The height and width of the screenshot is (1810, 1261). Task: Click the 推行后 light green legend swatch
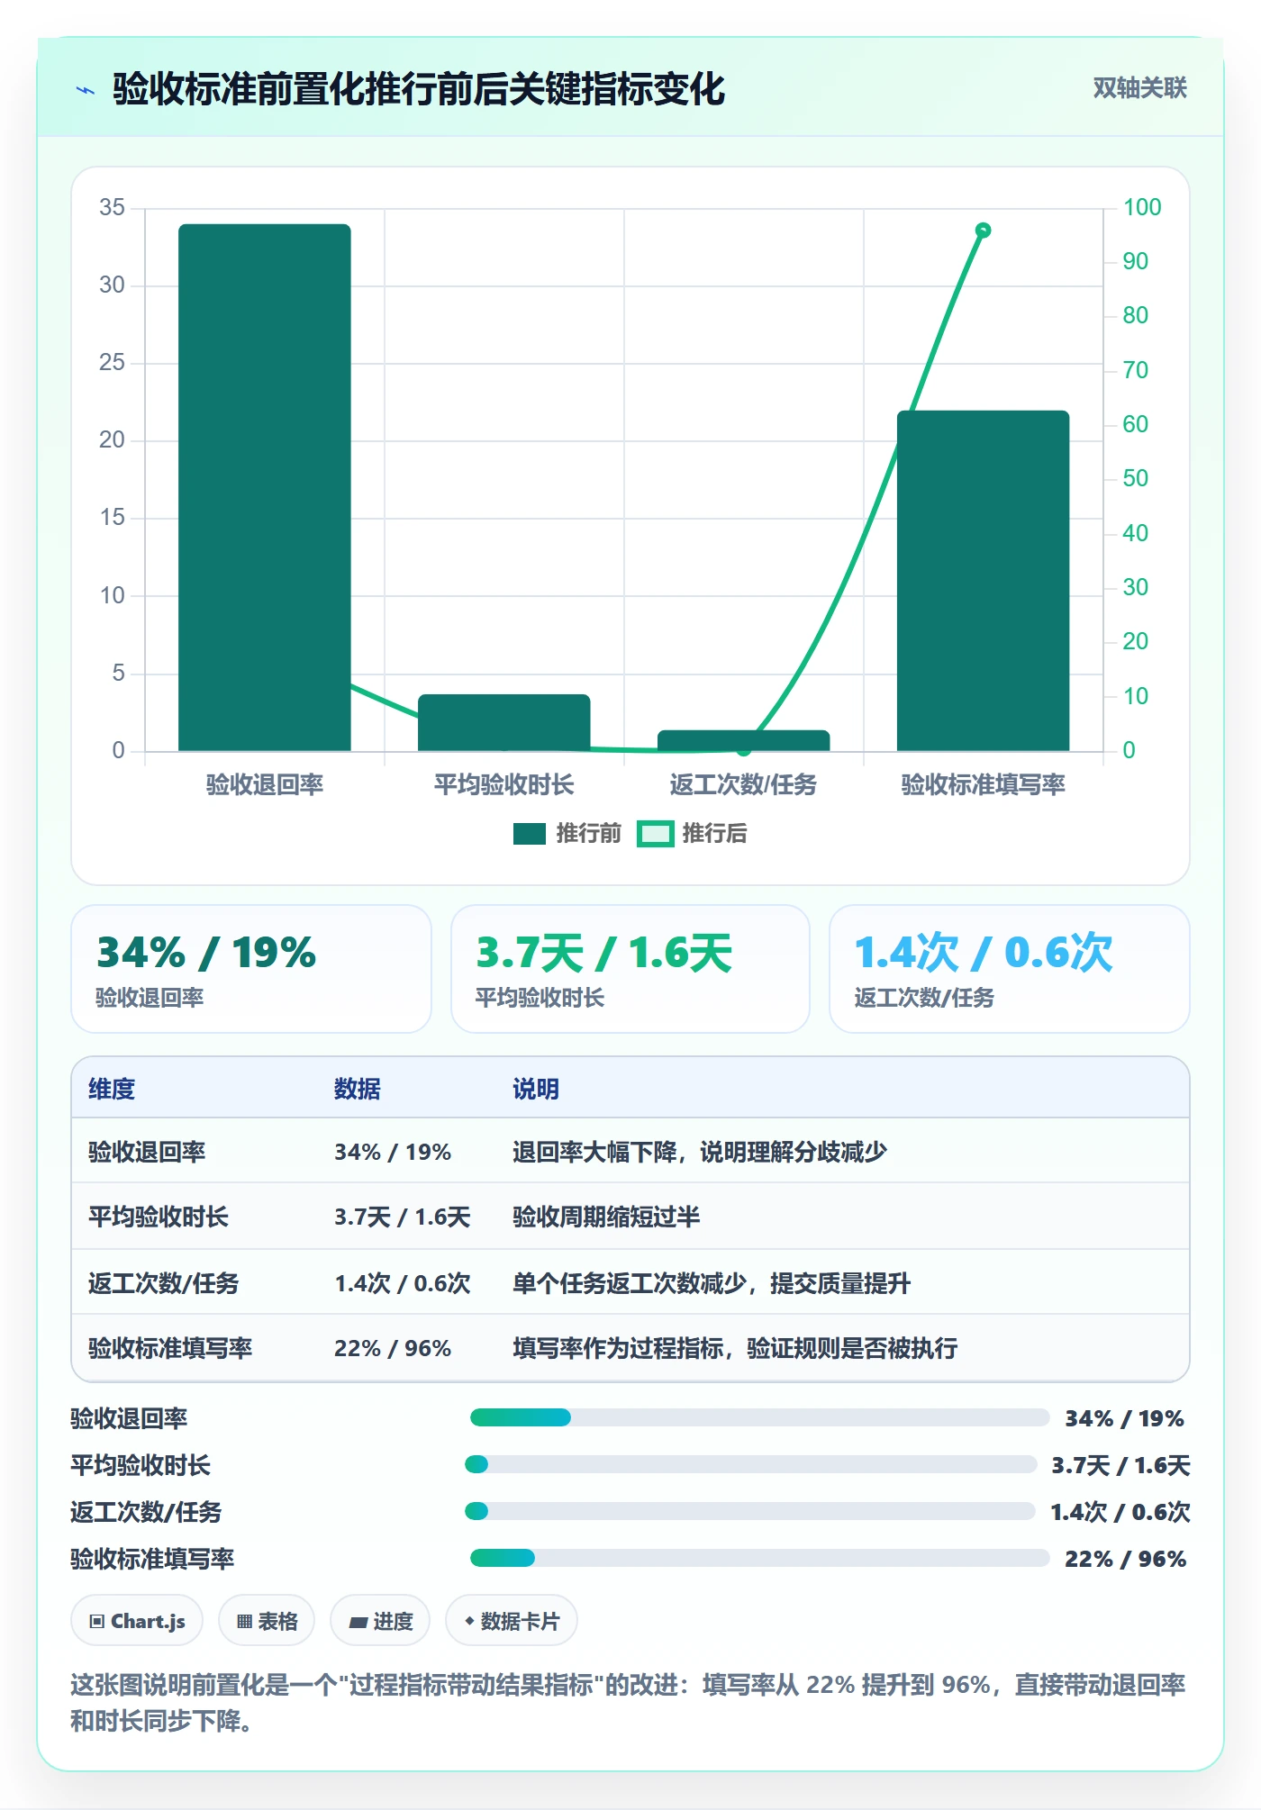655,834
